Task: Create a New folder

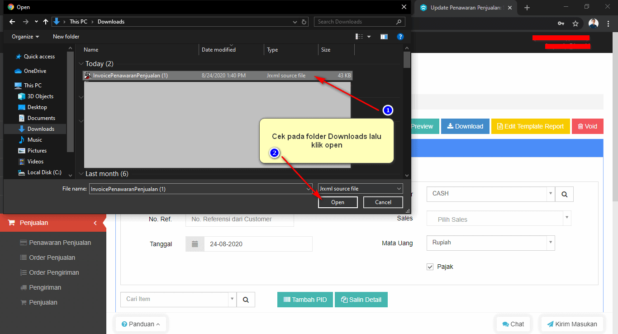Action: click(x=66, y=37)
